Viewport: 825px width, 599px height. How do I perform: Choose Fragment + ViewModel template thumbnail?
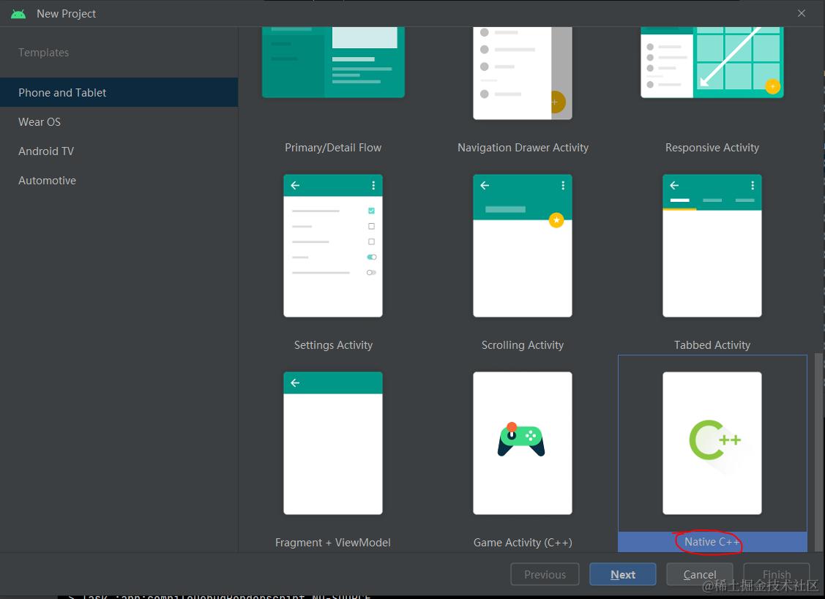click(333, 442)
